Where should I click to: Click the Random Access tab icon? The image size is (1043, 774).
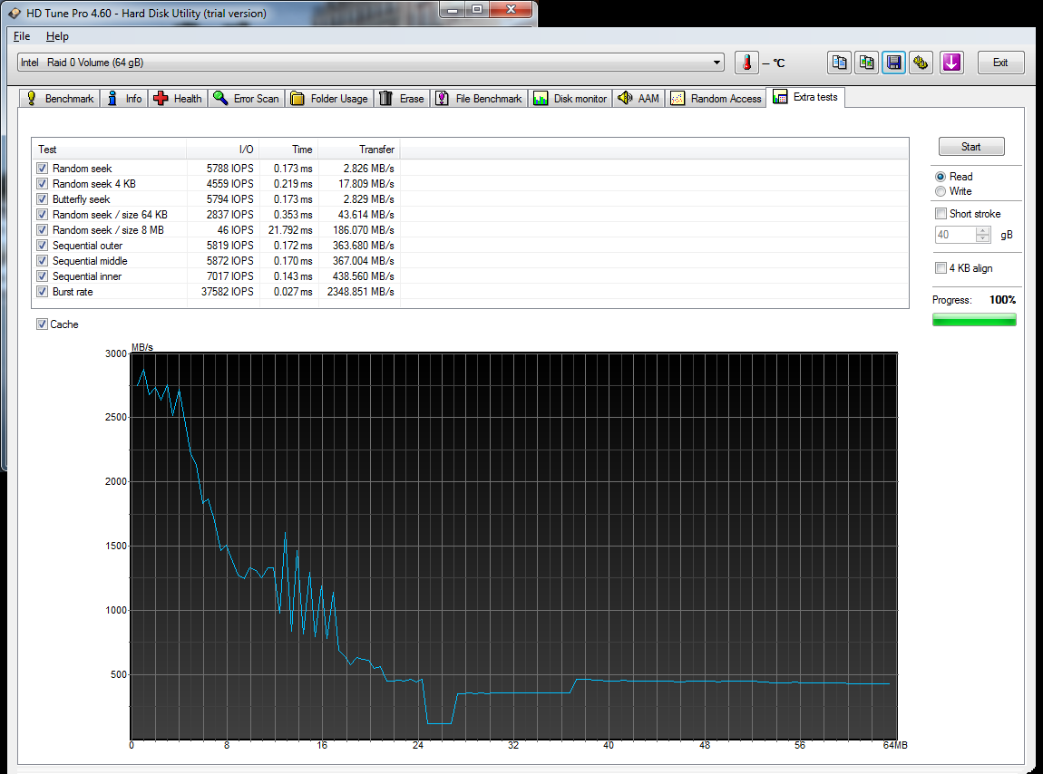click(677, 97)
